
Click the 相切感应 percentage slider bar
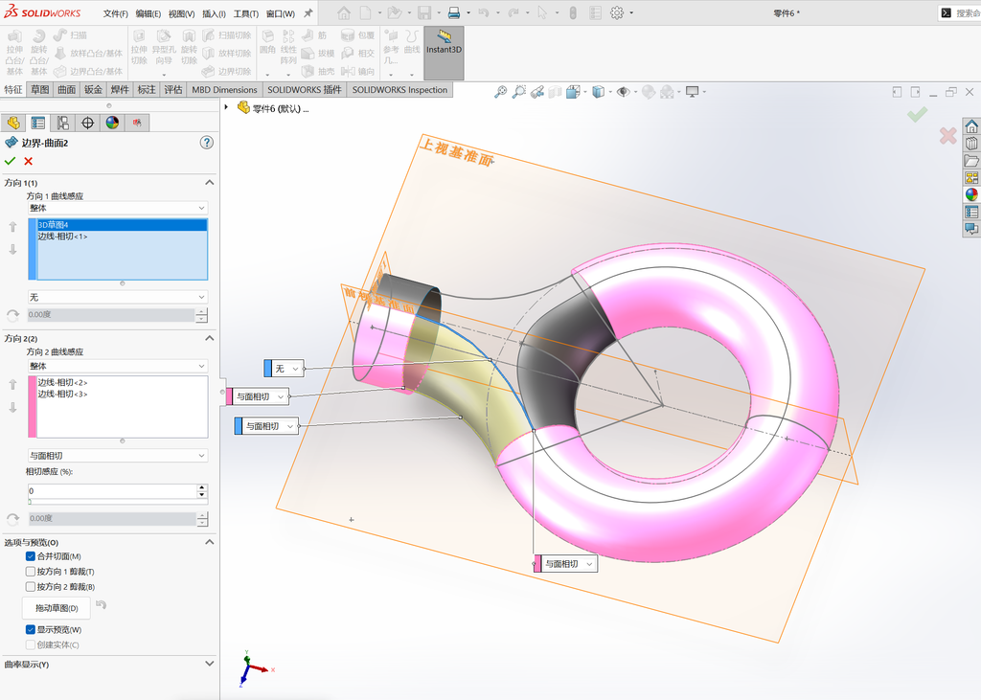(x=118, y=502)
